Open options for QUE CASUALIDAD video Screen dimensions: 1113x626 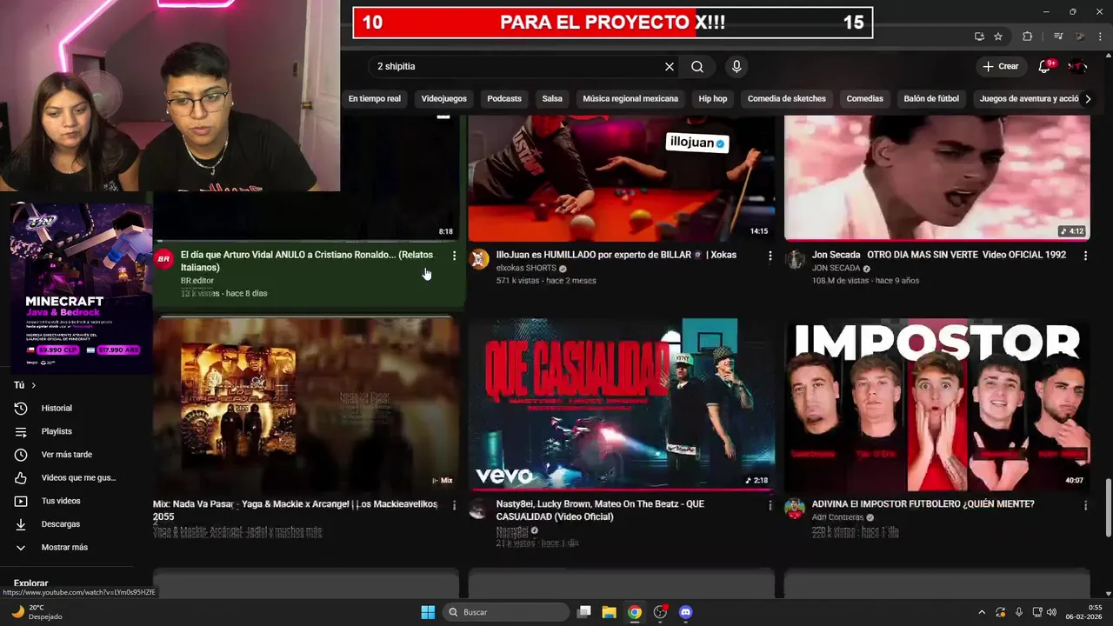pos(770,505)
